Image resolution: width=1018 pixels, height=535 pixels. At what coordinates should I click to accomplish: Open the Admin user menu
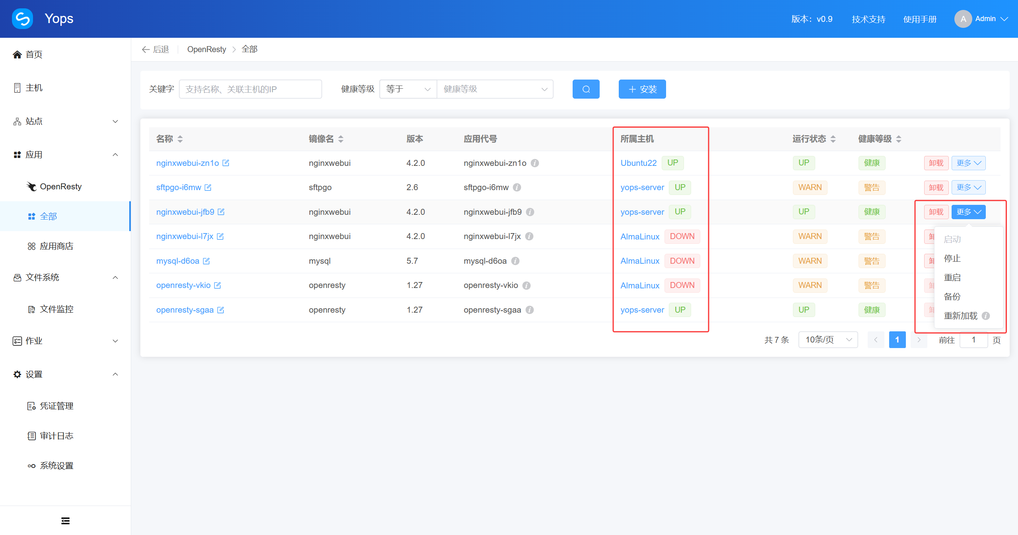coord(981,19)
